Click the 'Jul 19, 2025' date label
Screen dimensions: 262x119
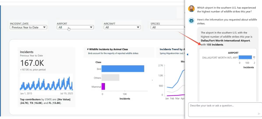[x=66, y=94]
